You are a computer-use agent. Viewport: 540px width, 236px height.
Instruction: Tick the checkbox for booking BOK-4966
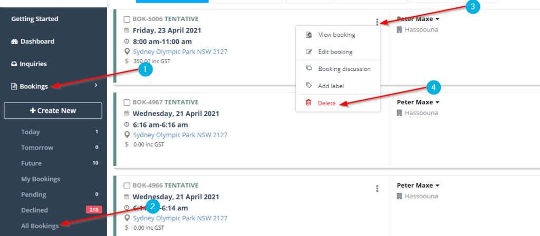pyautogui.click(x=127, y=186)
